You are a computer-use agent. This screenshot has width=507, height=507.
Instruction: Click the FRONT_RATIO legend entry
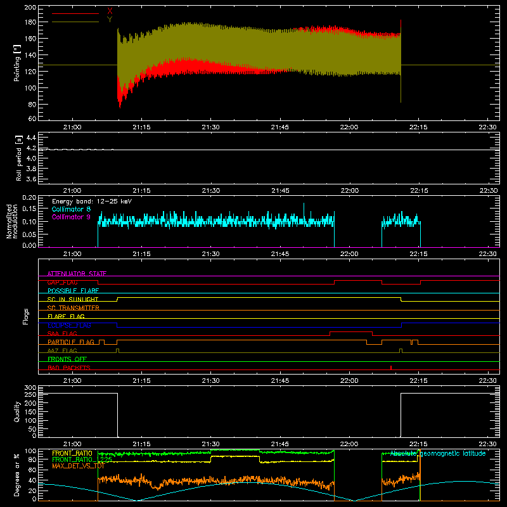point(72,453)
